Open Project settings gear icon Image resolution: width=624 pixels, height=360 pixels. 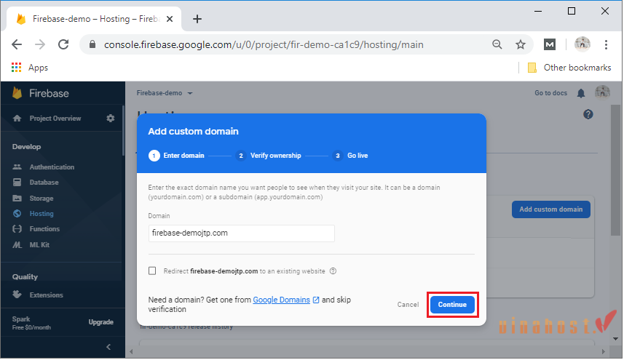[111, 119]
